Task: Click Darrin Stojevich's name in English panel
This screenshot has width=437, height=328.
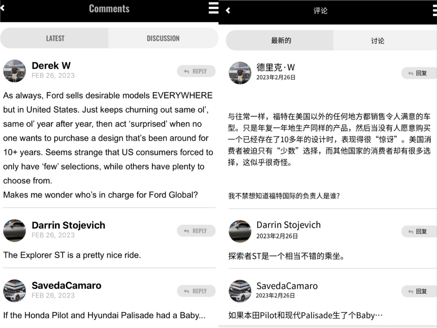Action: click(x=68, y=225)
